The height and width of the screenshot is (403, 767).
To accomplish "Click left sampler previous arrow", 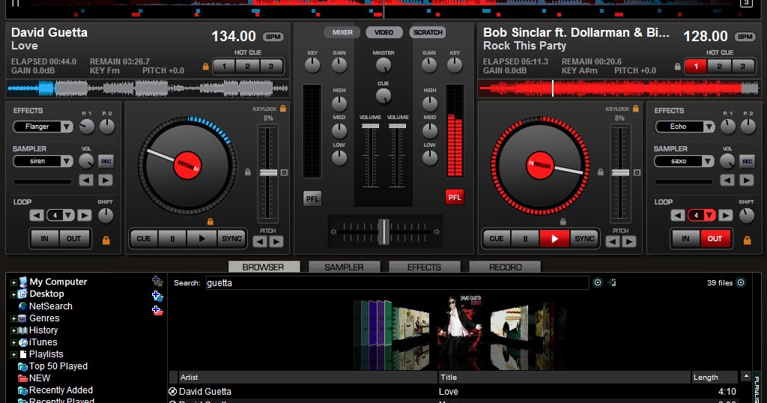I will [x=86, y=181].
